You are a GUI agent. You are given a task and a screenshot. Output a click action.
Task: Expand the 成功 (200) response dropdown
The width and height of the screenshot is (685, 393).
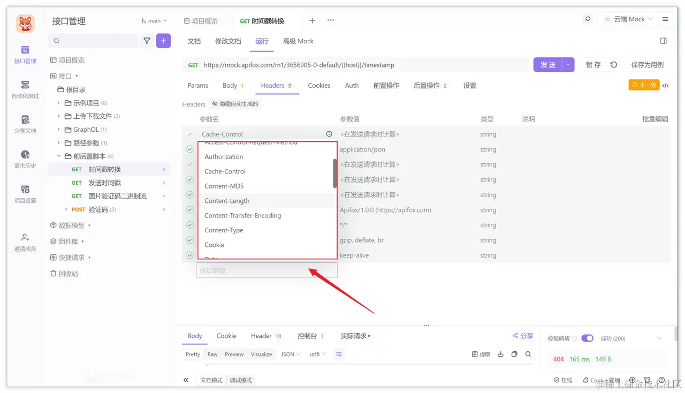click(x=631, y=338)
